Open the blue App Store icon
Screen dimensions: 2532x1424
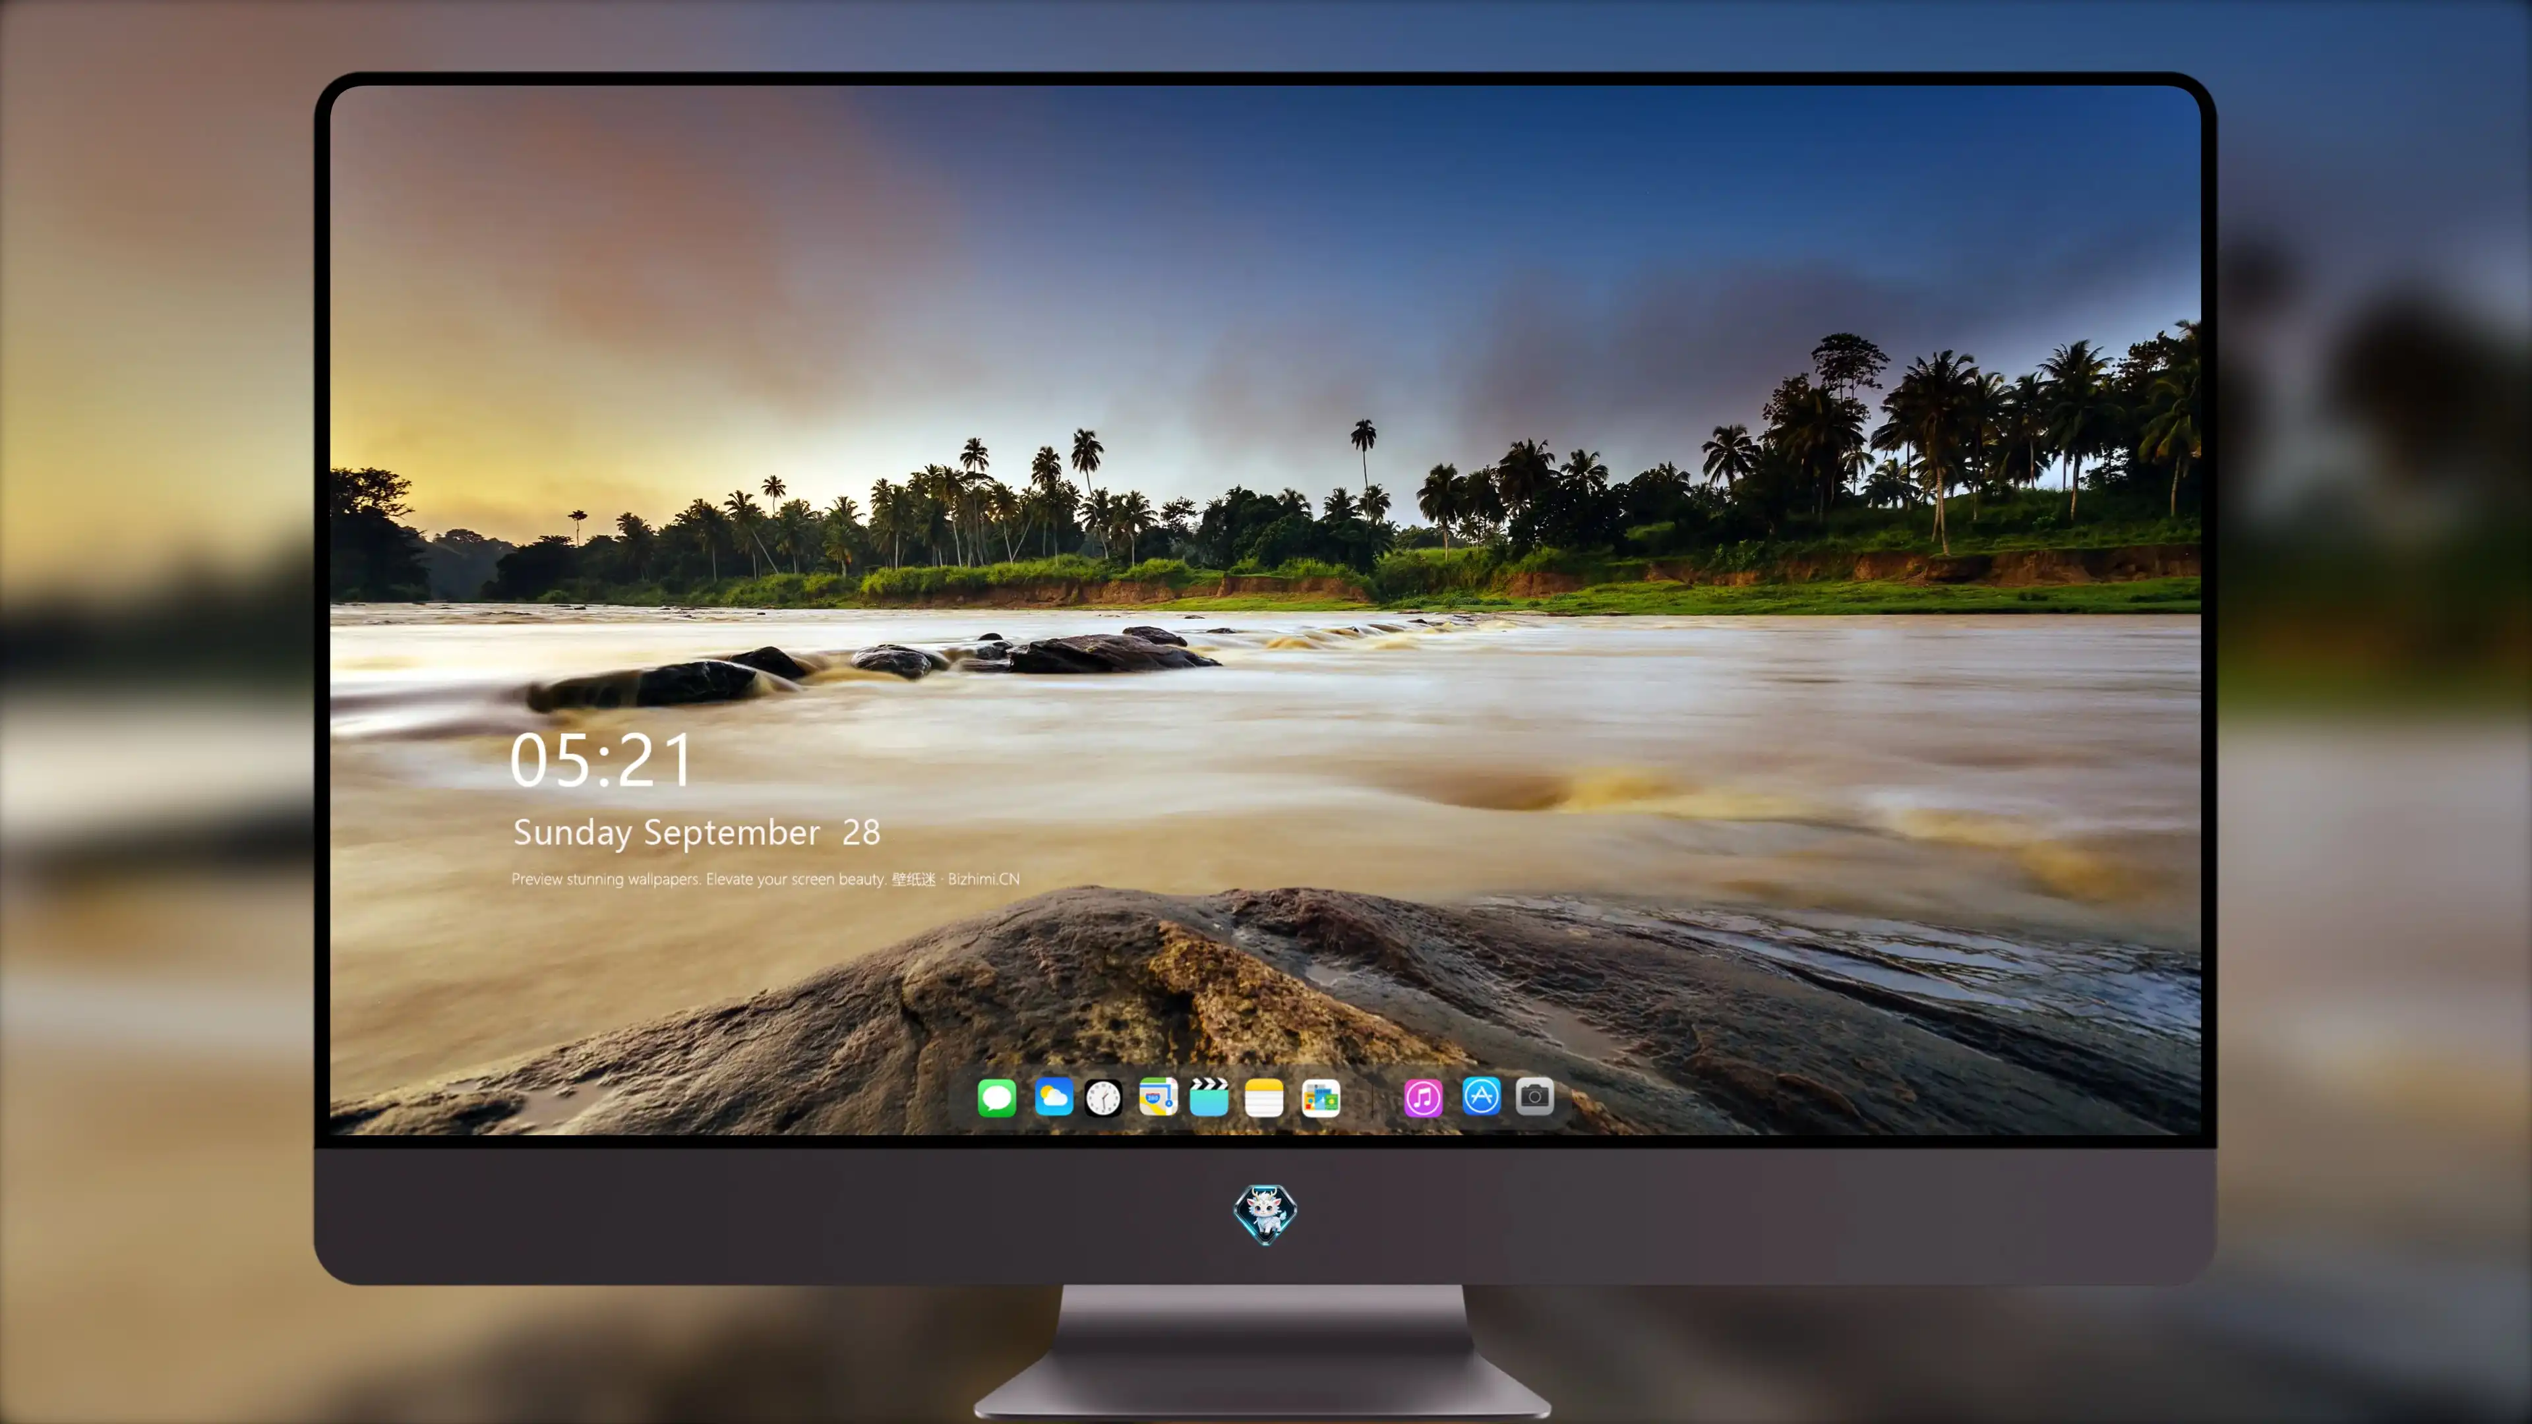point(1481,1096)
